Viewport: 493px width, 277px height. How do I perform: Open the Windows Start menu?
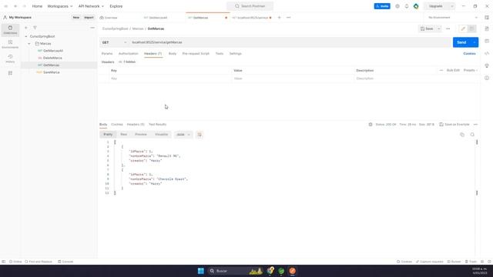point(200,271)
